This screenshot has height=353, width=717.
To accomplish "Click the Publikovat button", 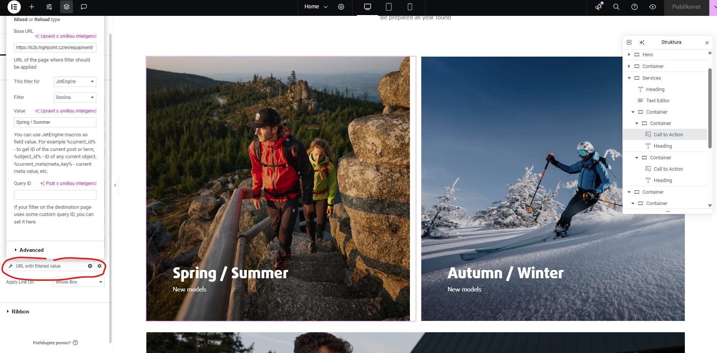I will click(x=686, y=7).
